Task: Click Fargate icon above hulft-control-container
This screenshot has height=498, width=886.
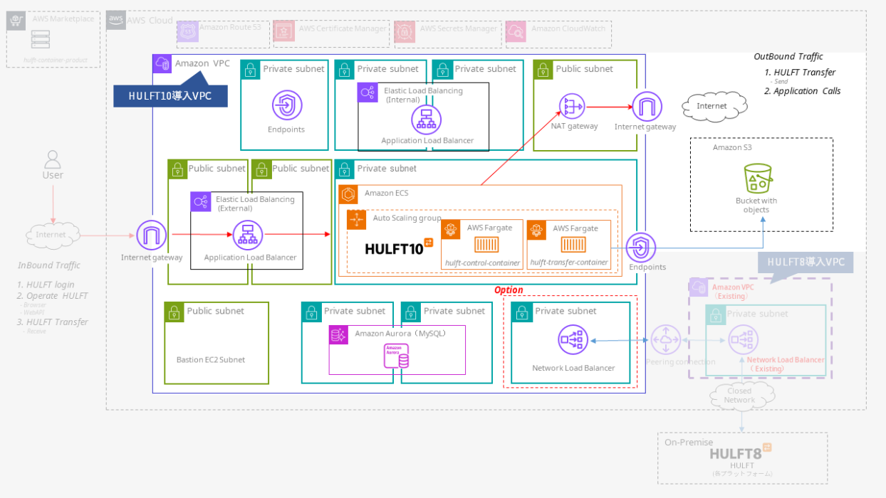Action: (451, 229)
